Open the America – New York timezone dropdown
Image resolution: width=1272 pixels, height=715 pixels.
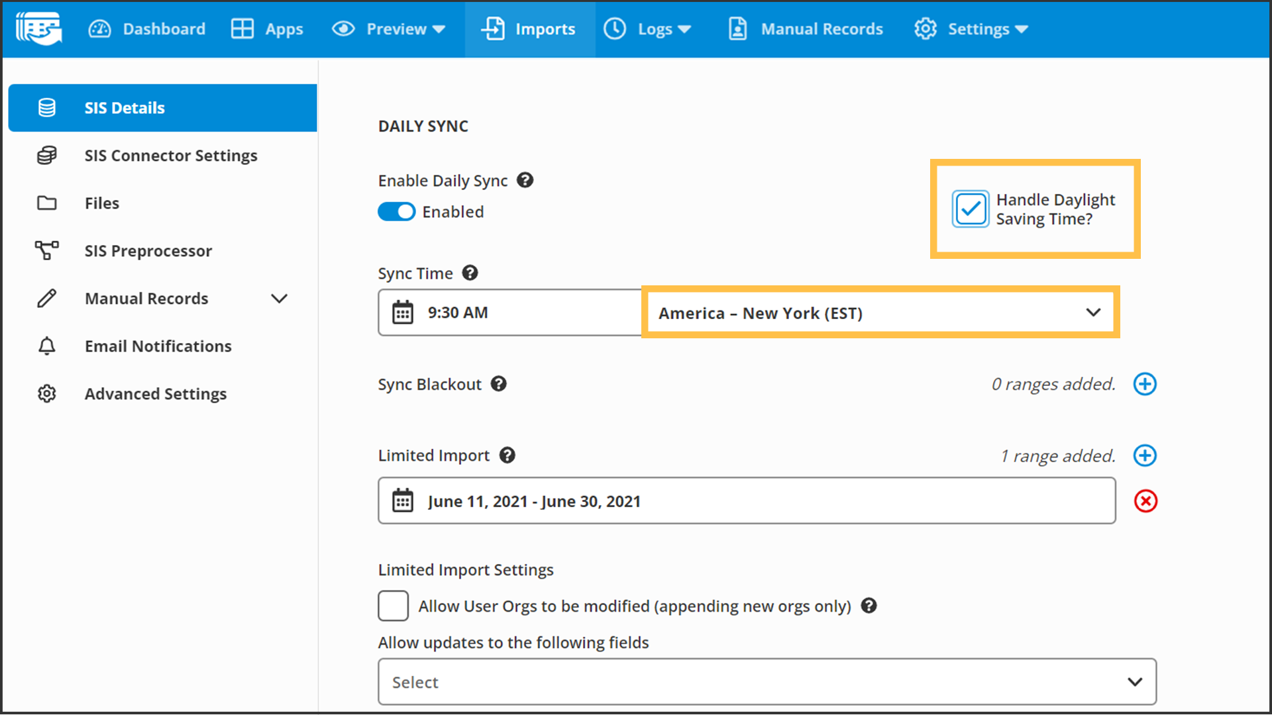tap(880, 312)
